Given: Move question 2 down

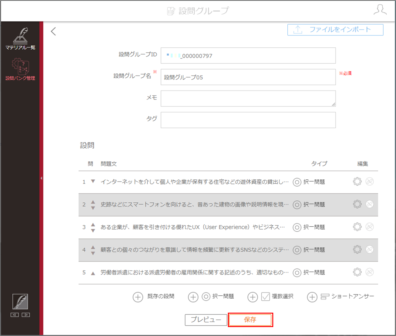Looking at the screenshot, I should [93, 208].
